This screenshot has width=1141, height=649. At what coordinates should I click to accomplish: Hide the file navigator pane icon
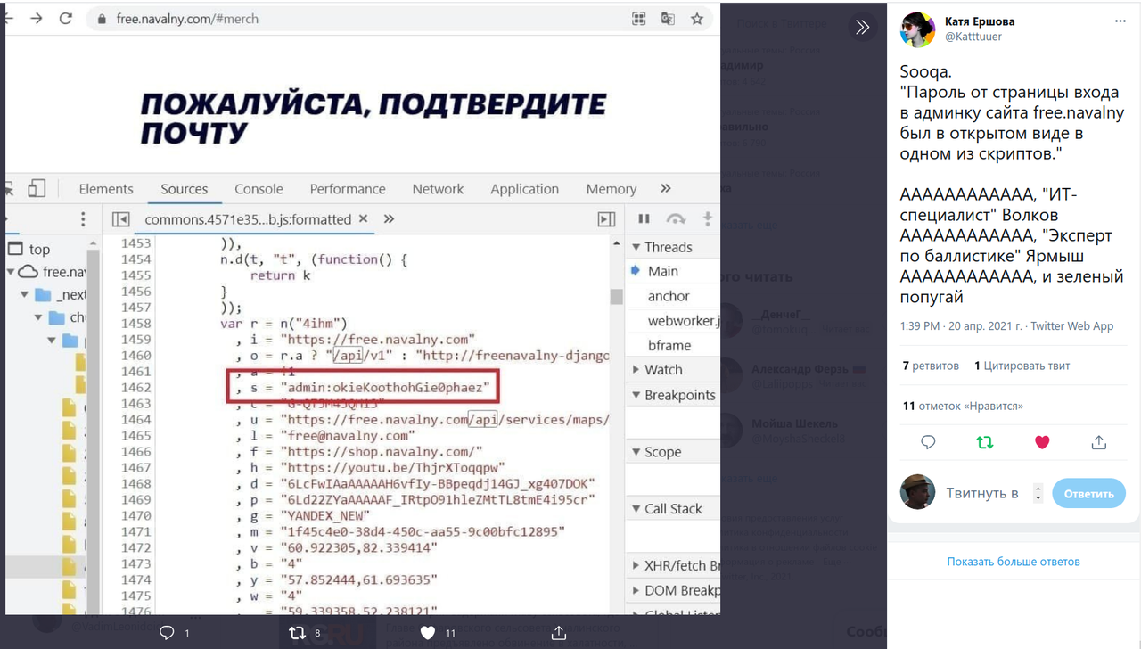[121, 219]
